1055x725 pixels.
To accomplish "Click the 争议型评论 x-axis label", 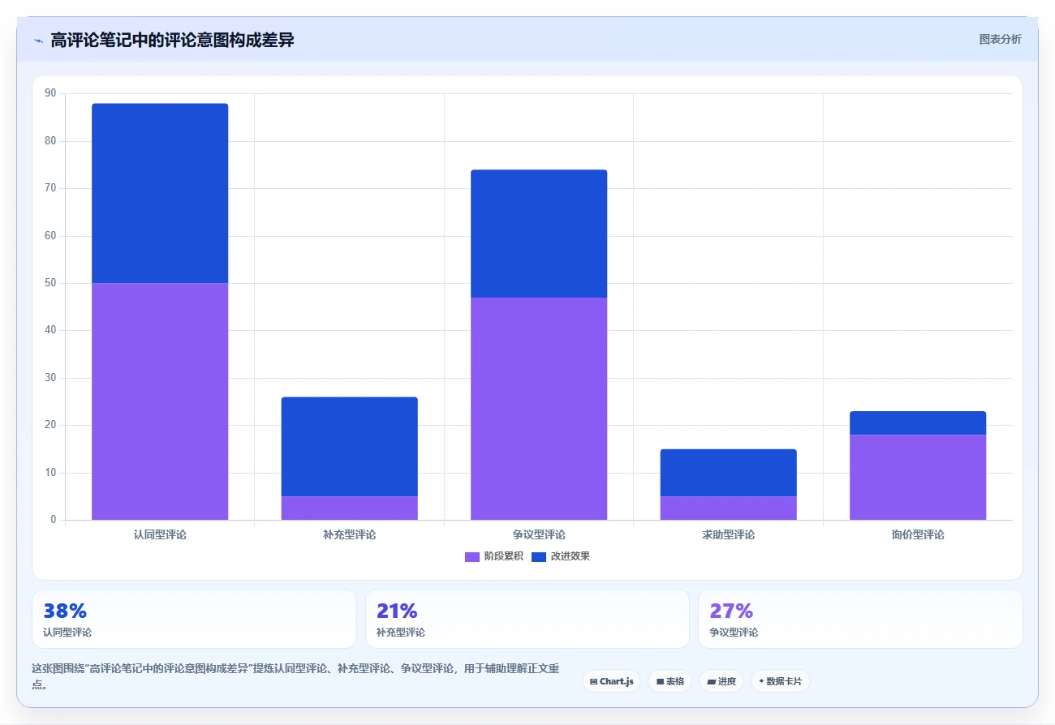I will [x=539, y=534].
